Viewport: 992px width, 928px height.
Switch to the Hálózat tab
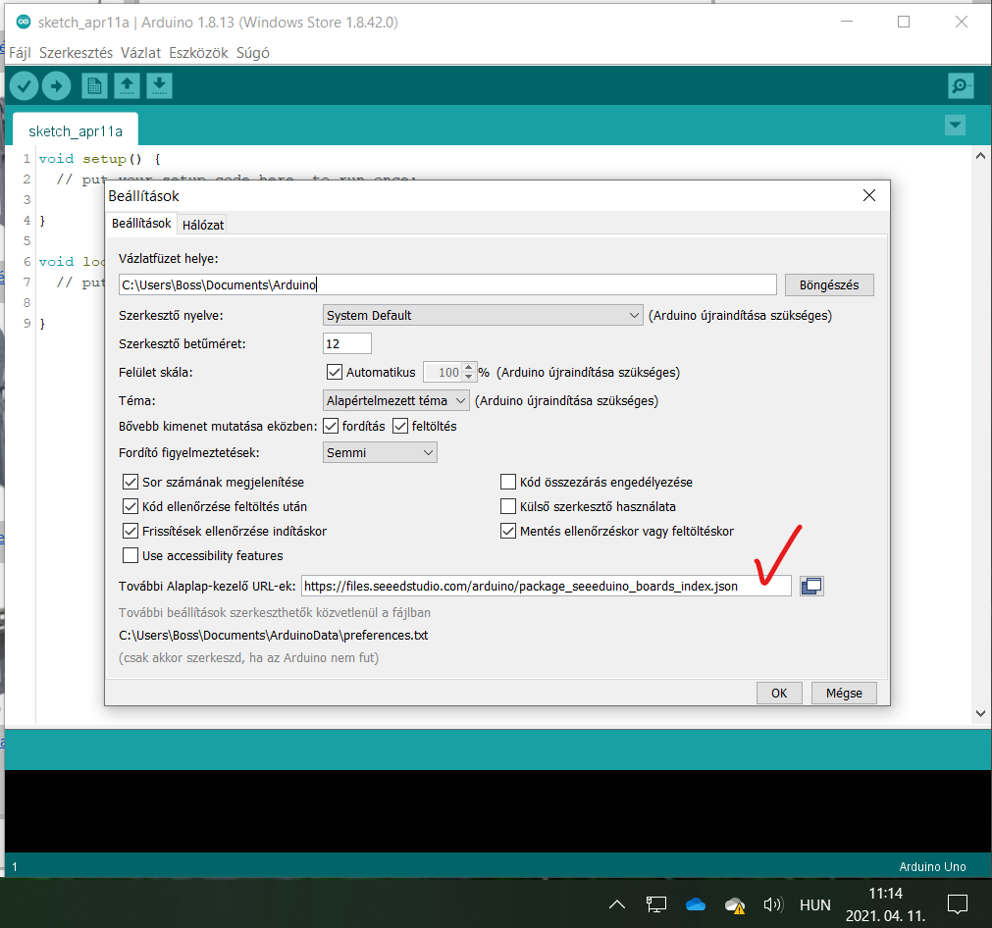(203, 225)
